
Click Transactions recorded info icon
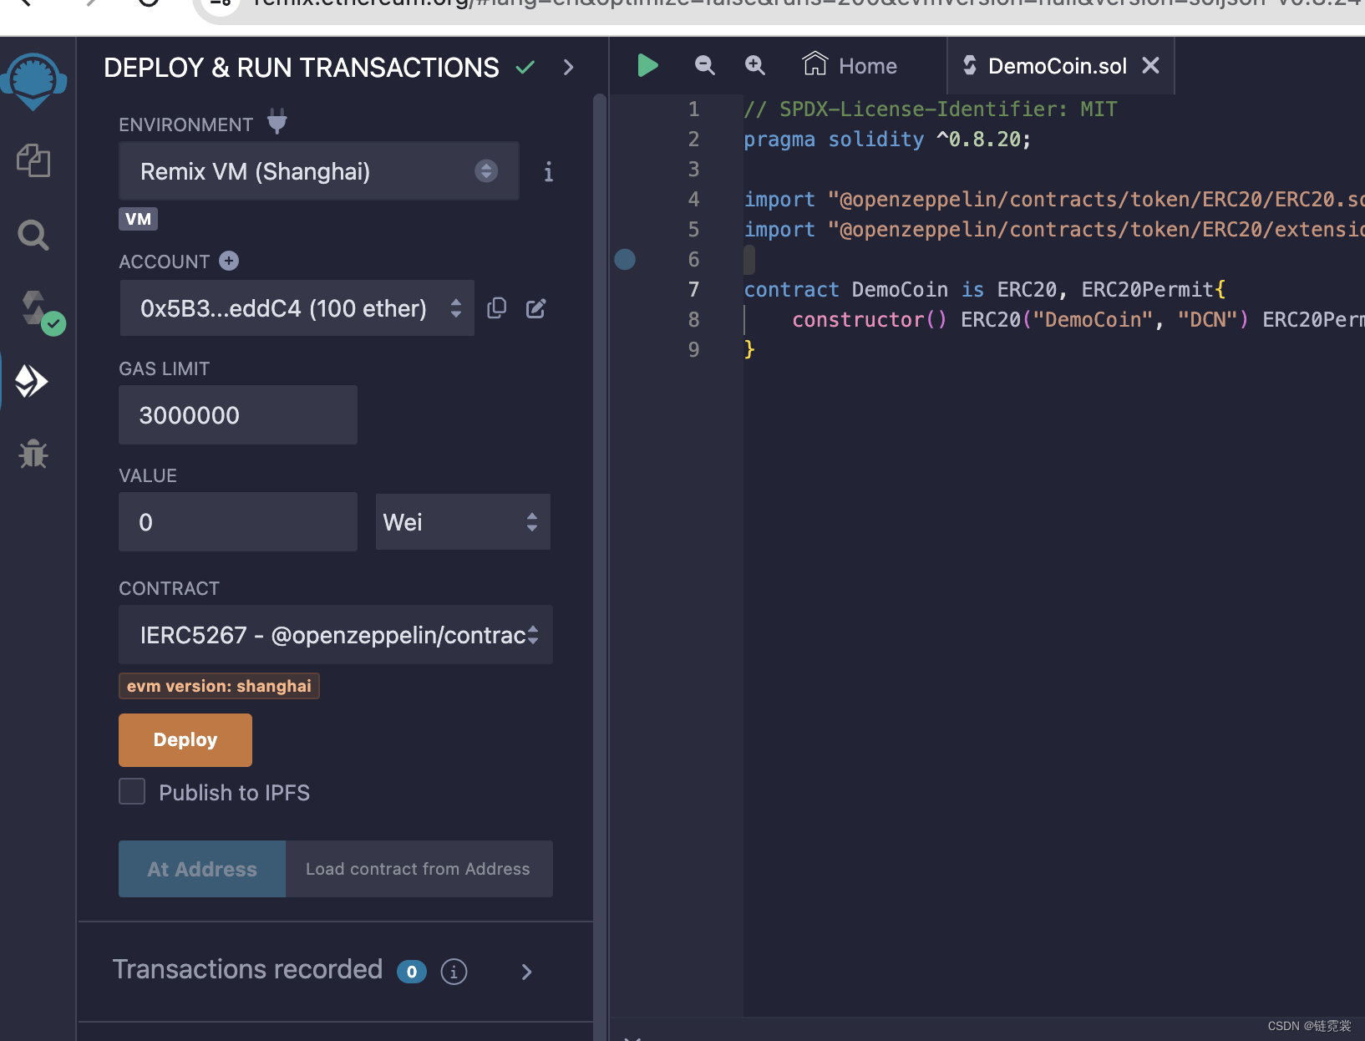(454, 972)
